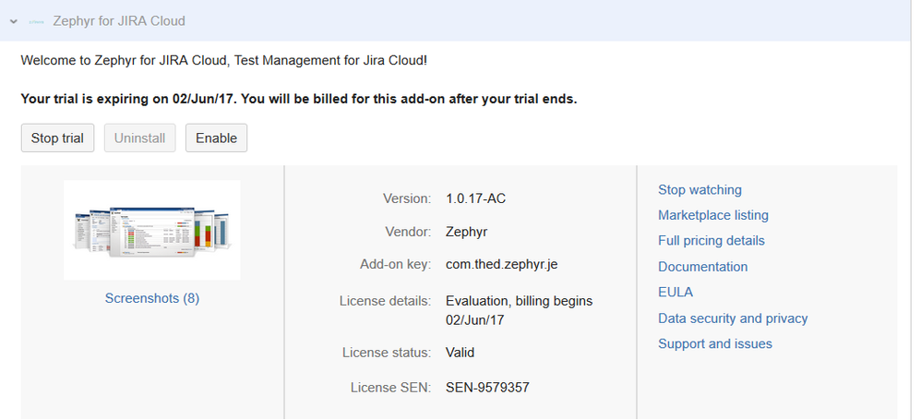Open the add-on screenshots thumbnail
921x420 pixels.
click(x=152, y=230)
